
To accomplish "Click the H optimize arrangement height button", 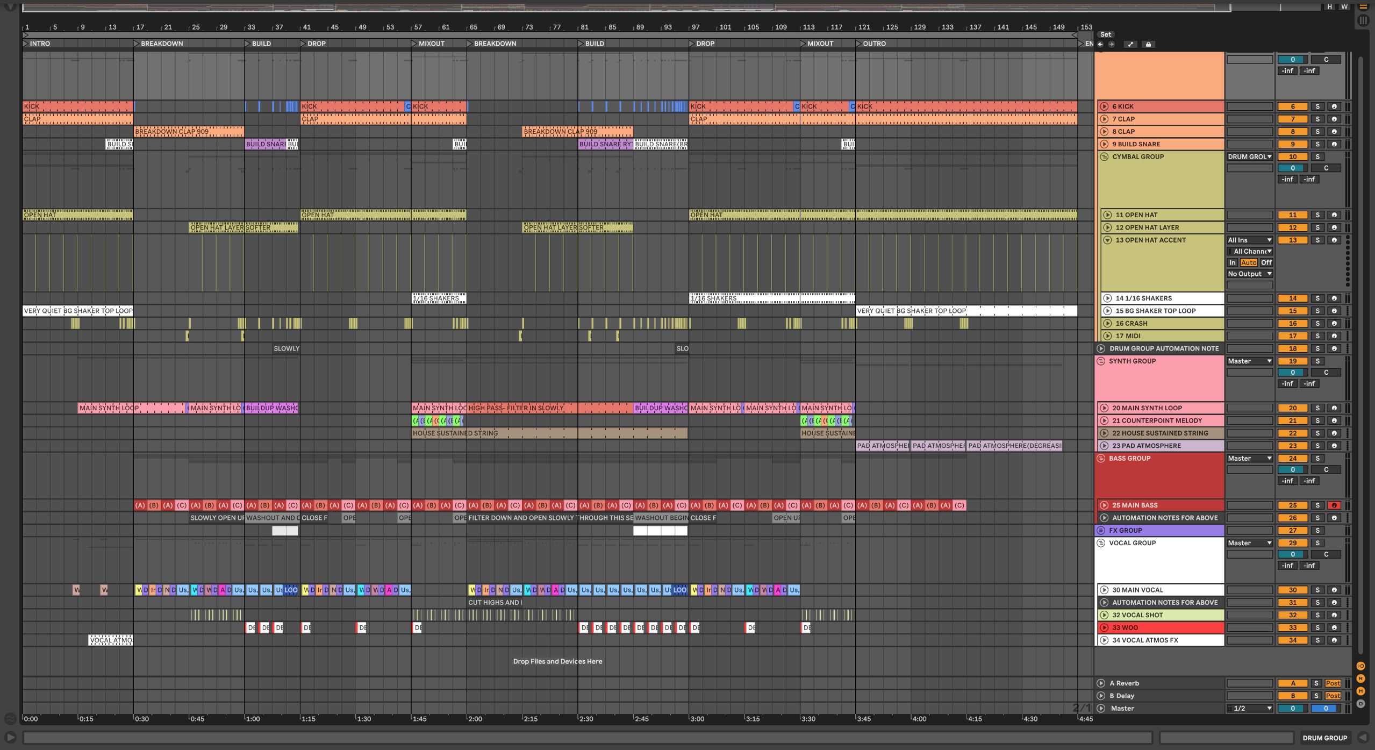I will click(x=1329, y=7).
